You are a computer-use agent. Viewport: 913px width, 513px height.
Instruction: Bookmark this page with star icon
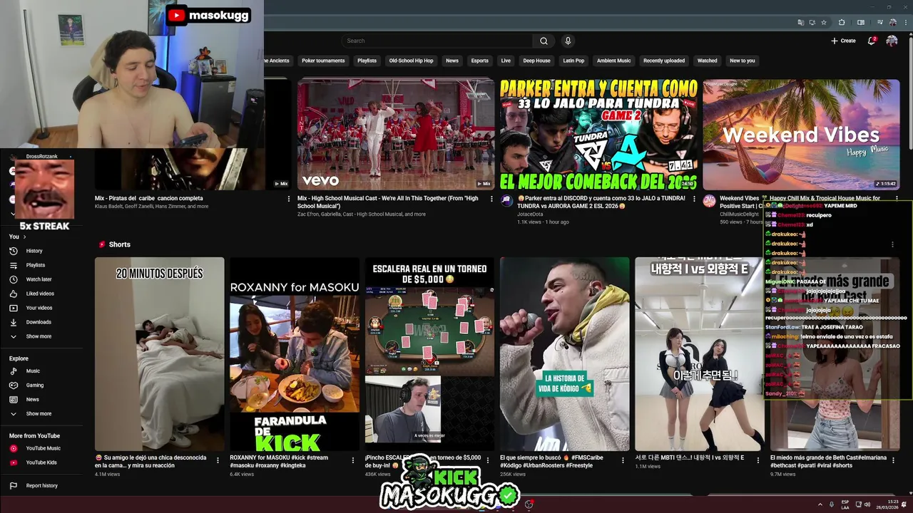[824, 22]
